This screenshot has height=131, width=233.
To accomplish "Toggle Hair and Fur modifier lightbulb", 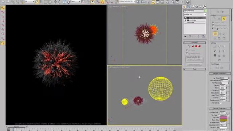I will (185, 18).
